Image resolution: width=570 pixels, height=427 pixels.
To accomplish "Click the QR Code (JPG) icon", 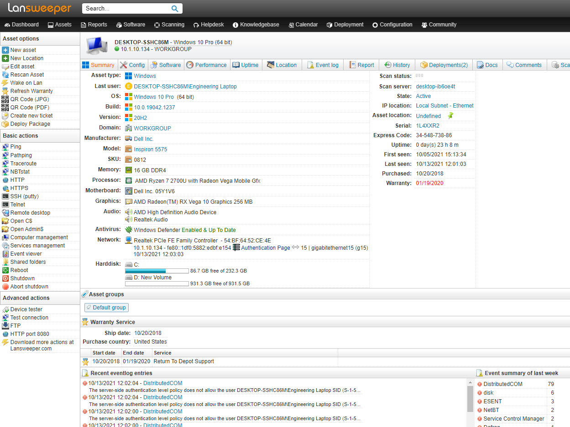I will [5, 99].
